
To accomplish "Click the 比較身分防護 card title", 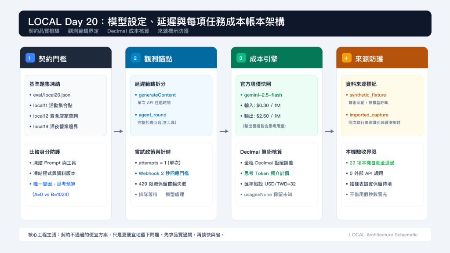I will (44, 152).
